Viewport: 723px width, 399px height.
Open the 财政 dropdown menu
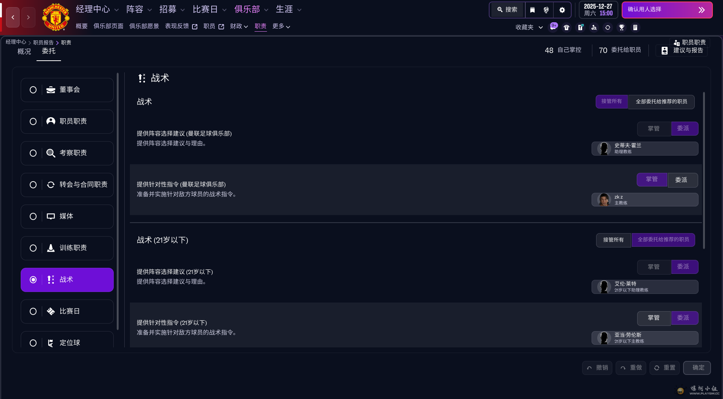[239, 26]
